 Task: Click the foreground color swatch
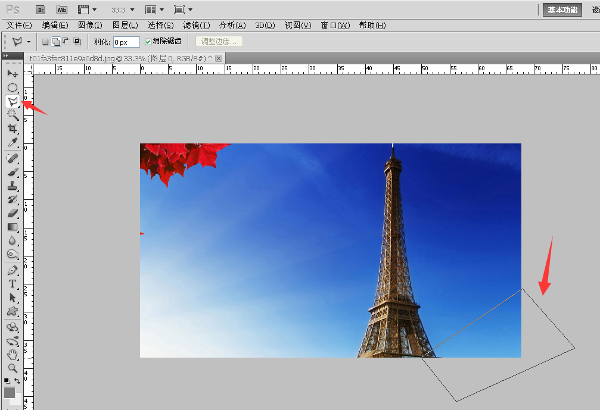pyautogui.click(x=10, y=393)
